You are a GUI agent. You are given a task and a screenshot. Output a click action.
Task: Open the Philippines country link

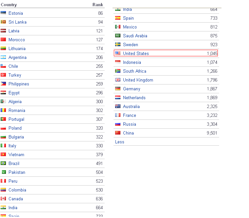pos(19,84)
